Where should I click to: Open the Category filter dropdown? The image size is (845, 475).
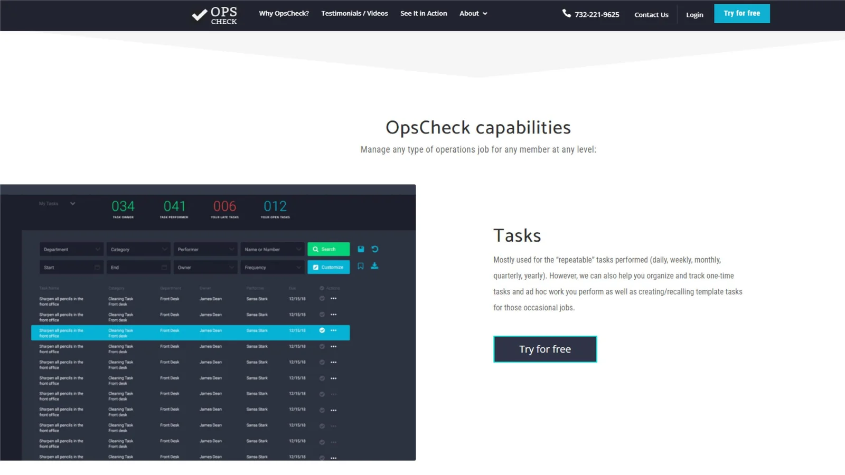(x=138, y=249)
